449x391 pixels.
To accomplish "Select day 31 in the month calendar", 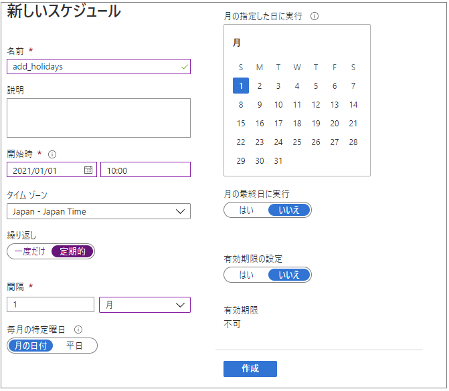I will click(x=278, y=161).
